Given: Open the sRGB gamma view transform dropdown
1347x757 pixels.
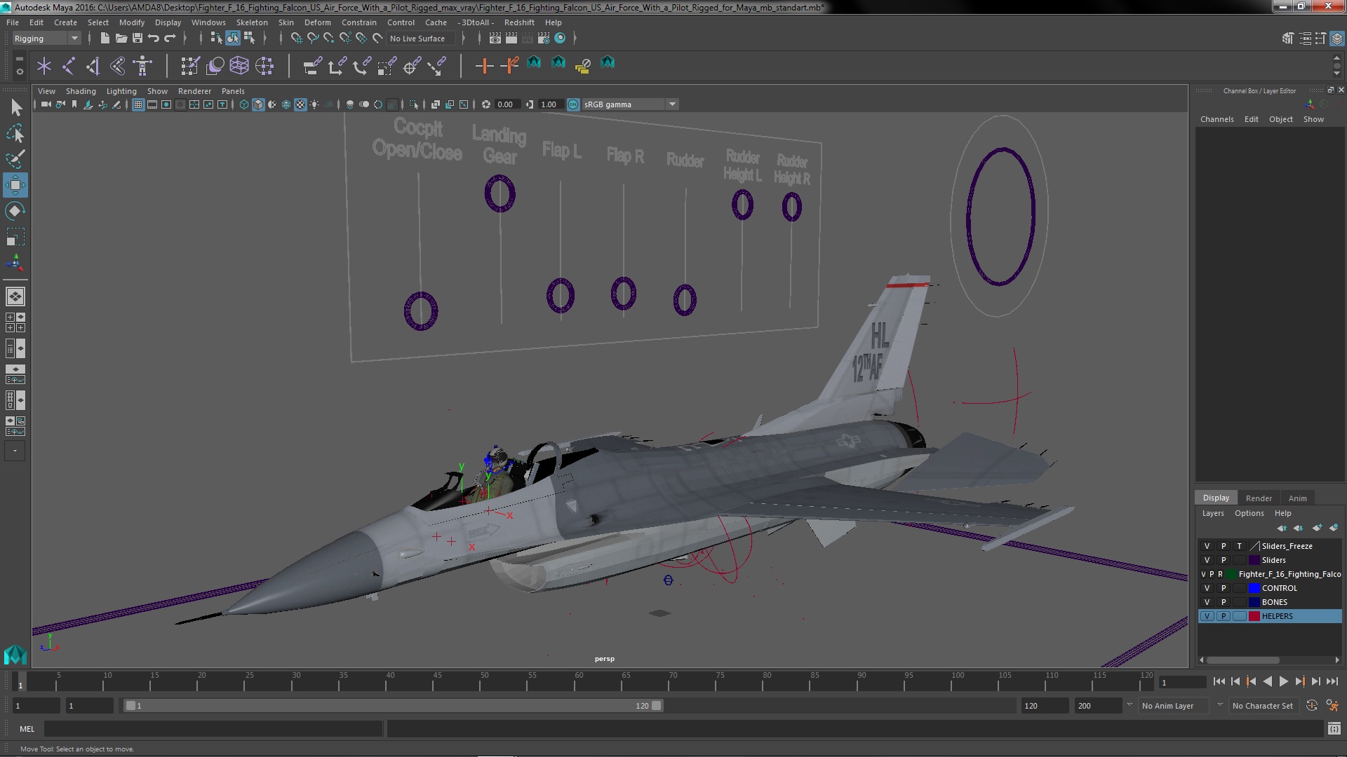Looking at the screenshot, I should (629, 104).
